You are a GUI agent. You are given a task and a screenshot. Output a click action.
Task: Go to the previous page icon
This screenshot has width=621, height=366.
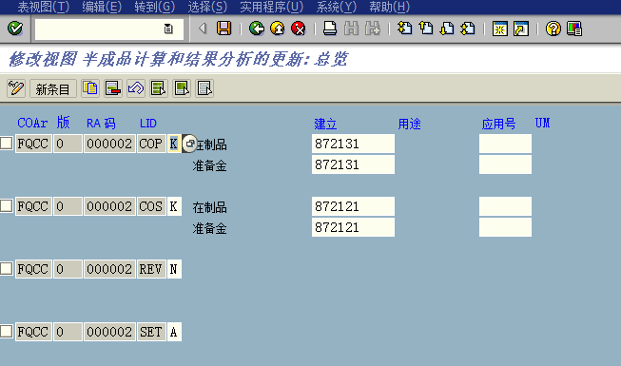pos(426,29)
